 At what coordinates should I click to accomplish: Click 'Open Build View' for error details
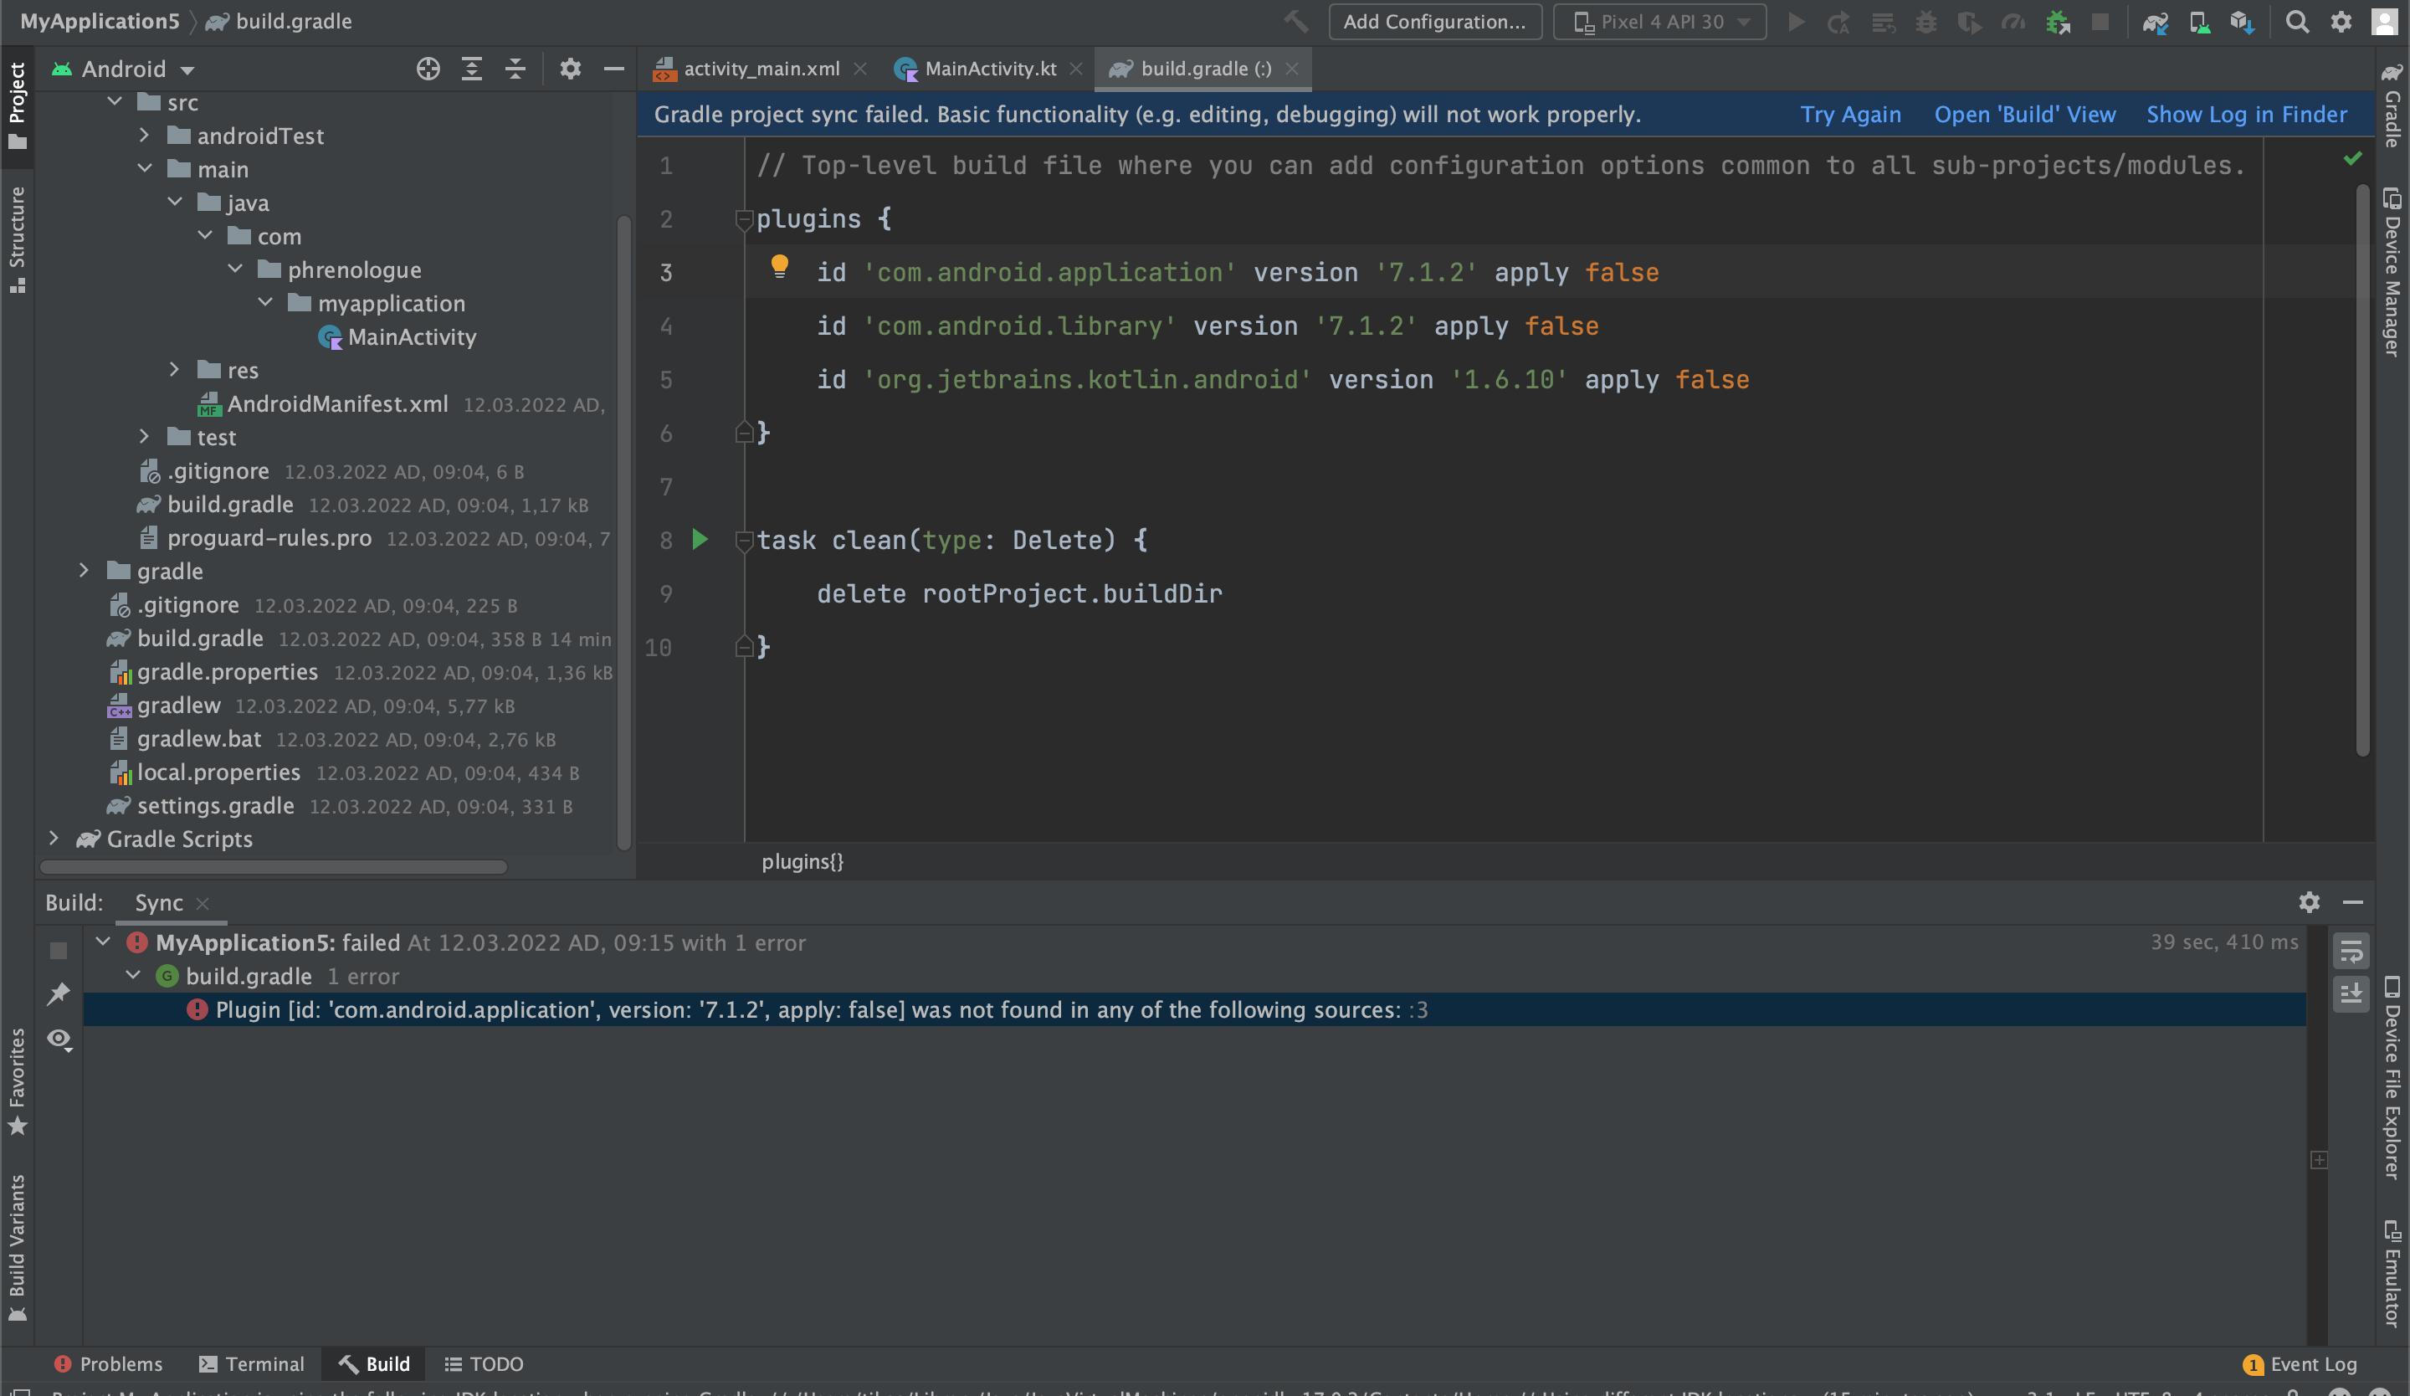pos(2023,113)
